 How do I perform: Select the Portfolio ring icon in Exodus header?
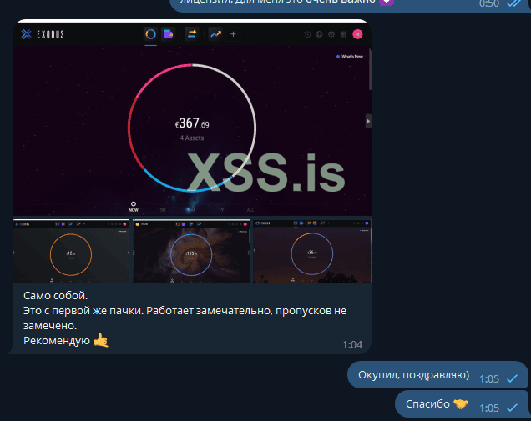[150, 34]
